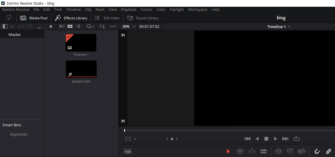Choose the Selection mode arrow tool
Viewport: 335px width, 157px height.
[x=228, y=151]
